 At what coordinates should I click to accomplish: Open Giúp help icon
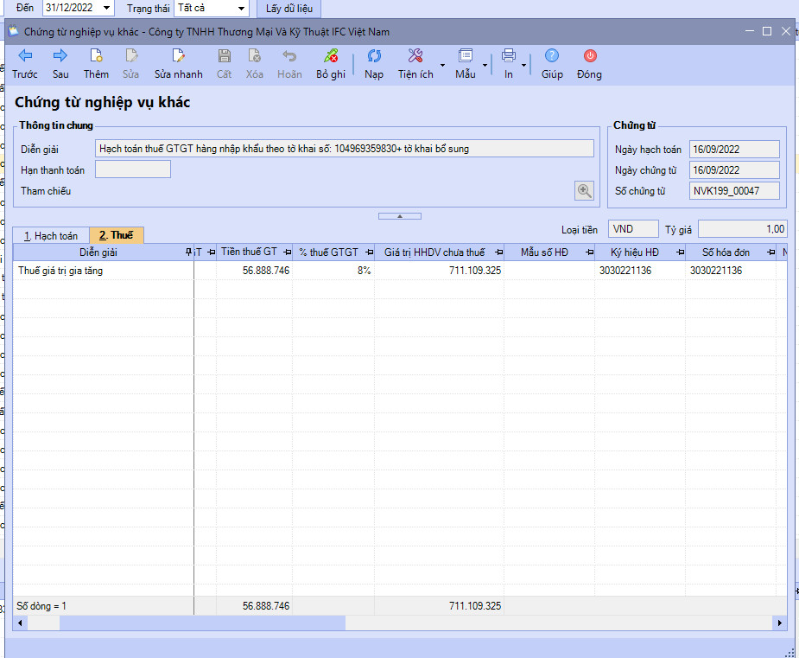[x=552, y=55]
